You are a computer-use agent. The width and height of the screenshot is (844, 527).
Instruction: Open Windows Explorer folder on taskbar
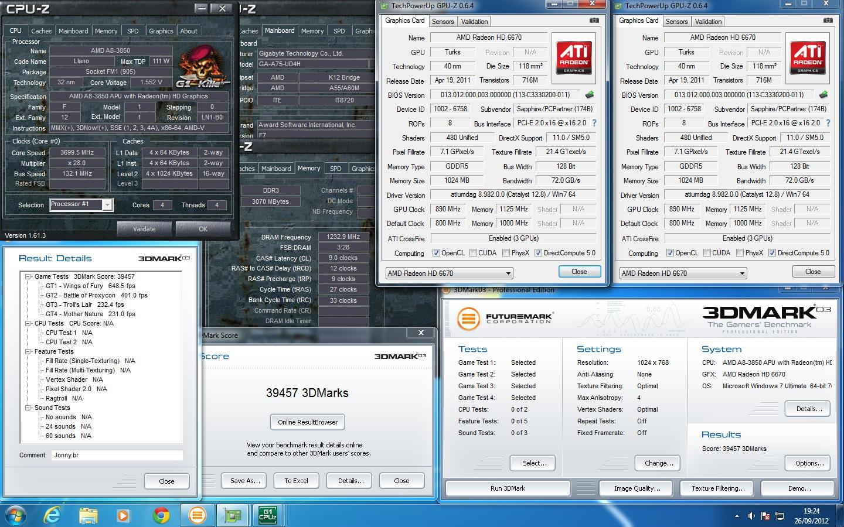pyautogui.click(x=88, y=515)
